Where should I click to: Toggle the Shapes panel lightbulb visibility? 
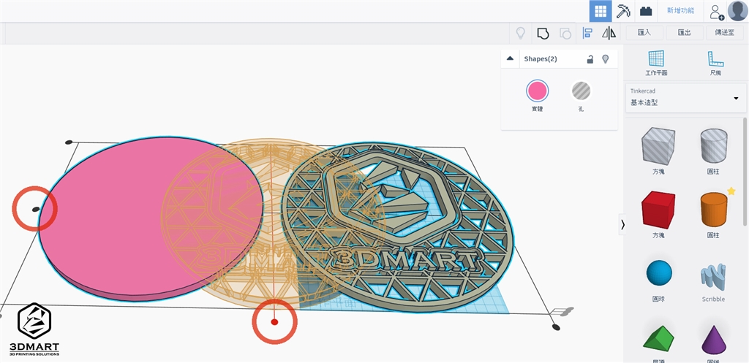tap(605, 59)
